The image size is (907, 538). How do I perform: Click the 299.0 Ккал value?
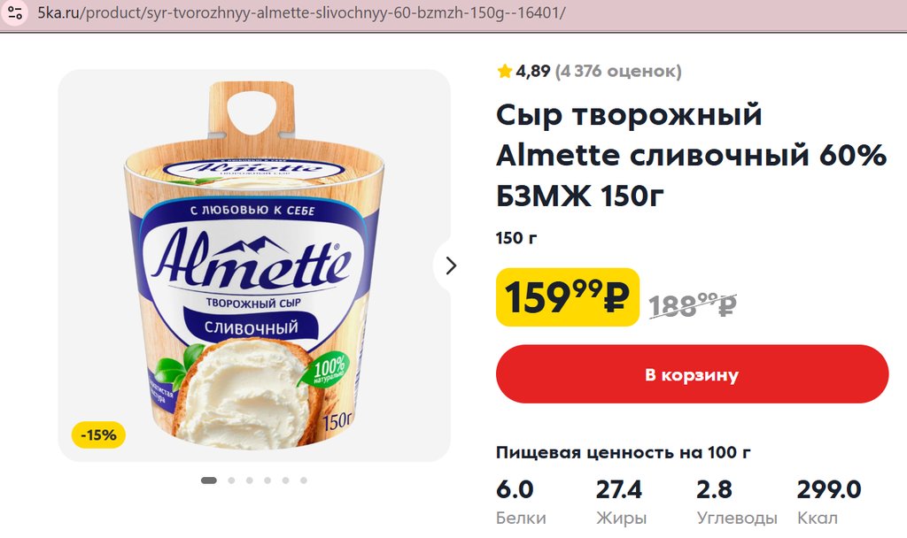point(828,489)
